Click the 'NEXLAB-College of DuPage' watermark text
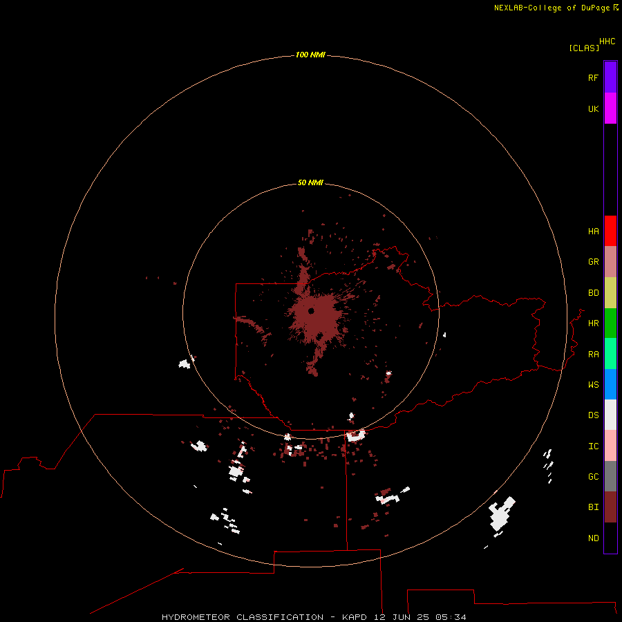 coord(552,8)
